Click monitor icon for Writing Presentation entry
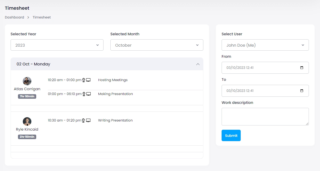This screenshot has width=320, height=171. (88, 121)
